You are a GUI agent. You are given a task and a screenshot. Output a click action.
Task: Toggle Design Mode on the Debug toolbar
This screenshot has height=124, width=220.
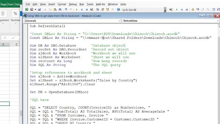click(171, 10)
